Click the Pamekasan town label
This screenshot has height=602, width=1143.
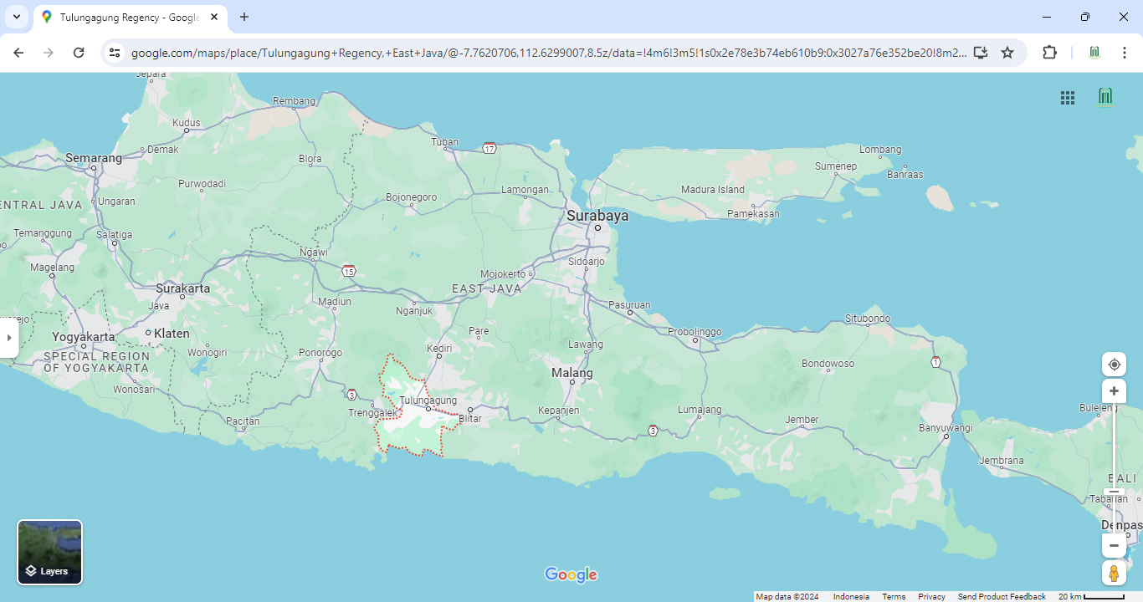[x=753, y=214]
